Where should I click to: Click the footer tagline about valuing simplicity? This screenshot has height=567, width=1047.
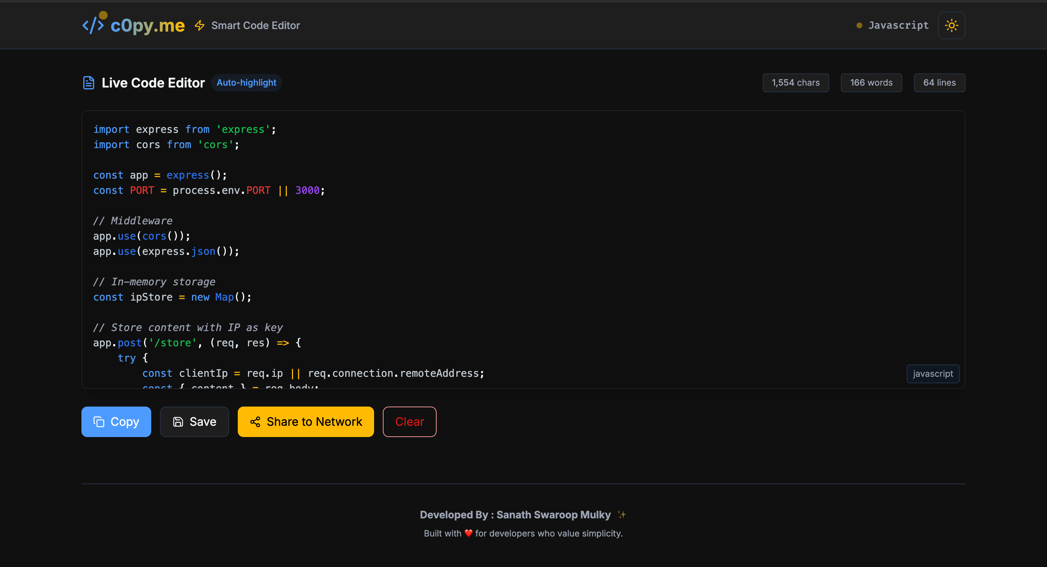point(523,533)
